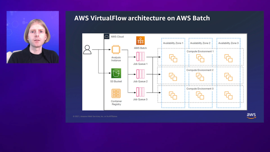
Task: Select the Job Queue 1 icon
Action: pos(140,57)
